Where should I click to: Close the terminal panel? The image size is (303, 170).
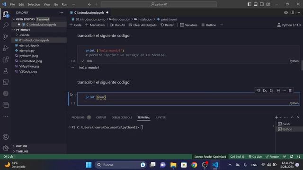tap(298, 117)
